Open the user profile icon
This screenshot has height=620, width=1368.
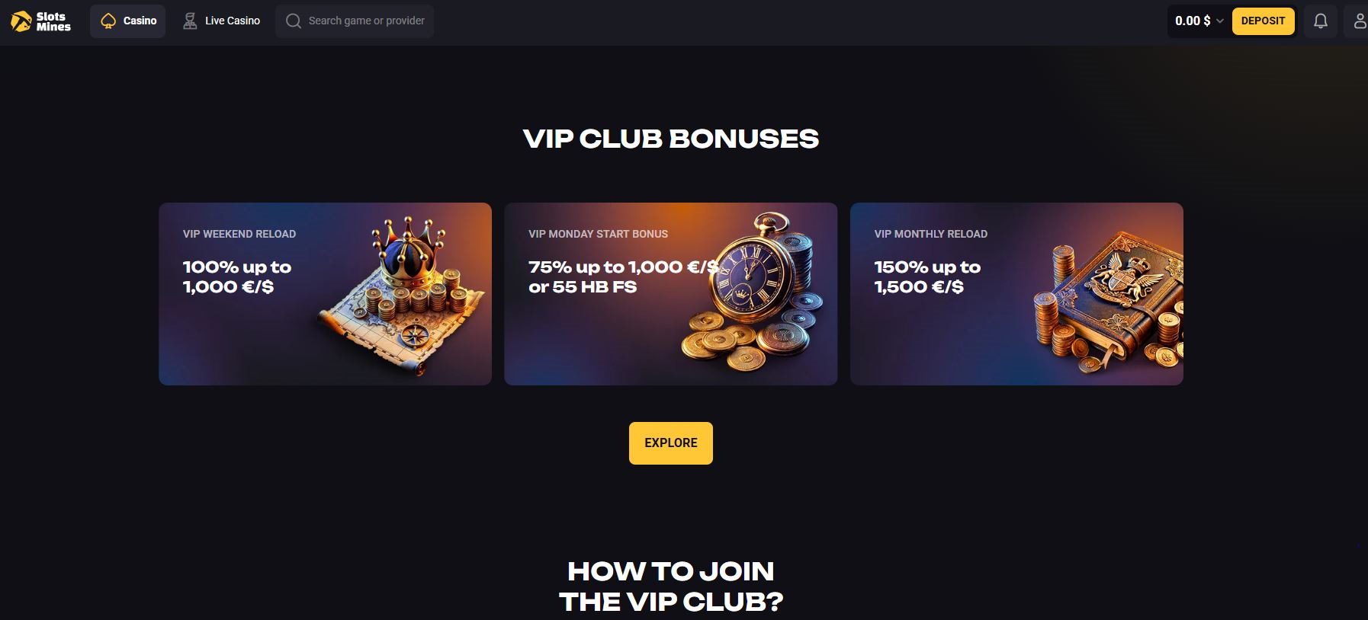(x=1360, y=21)
